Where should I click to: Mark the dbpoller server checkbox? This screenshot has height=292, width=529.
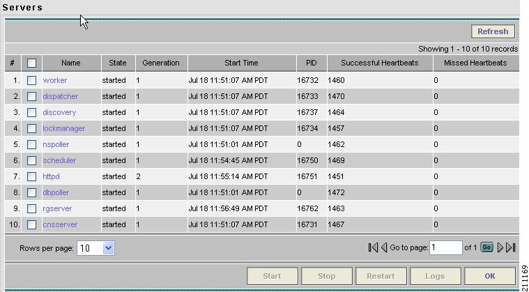(x=31, y=192)
